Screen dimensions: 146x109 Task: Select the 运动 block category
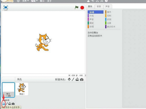tap(95, 12)
